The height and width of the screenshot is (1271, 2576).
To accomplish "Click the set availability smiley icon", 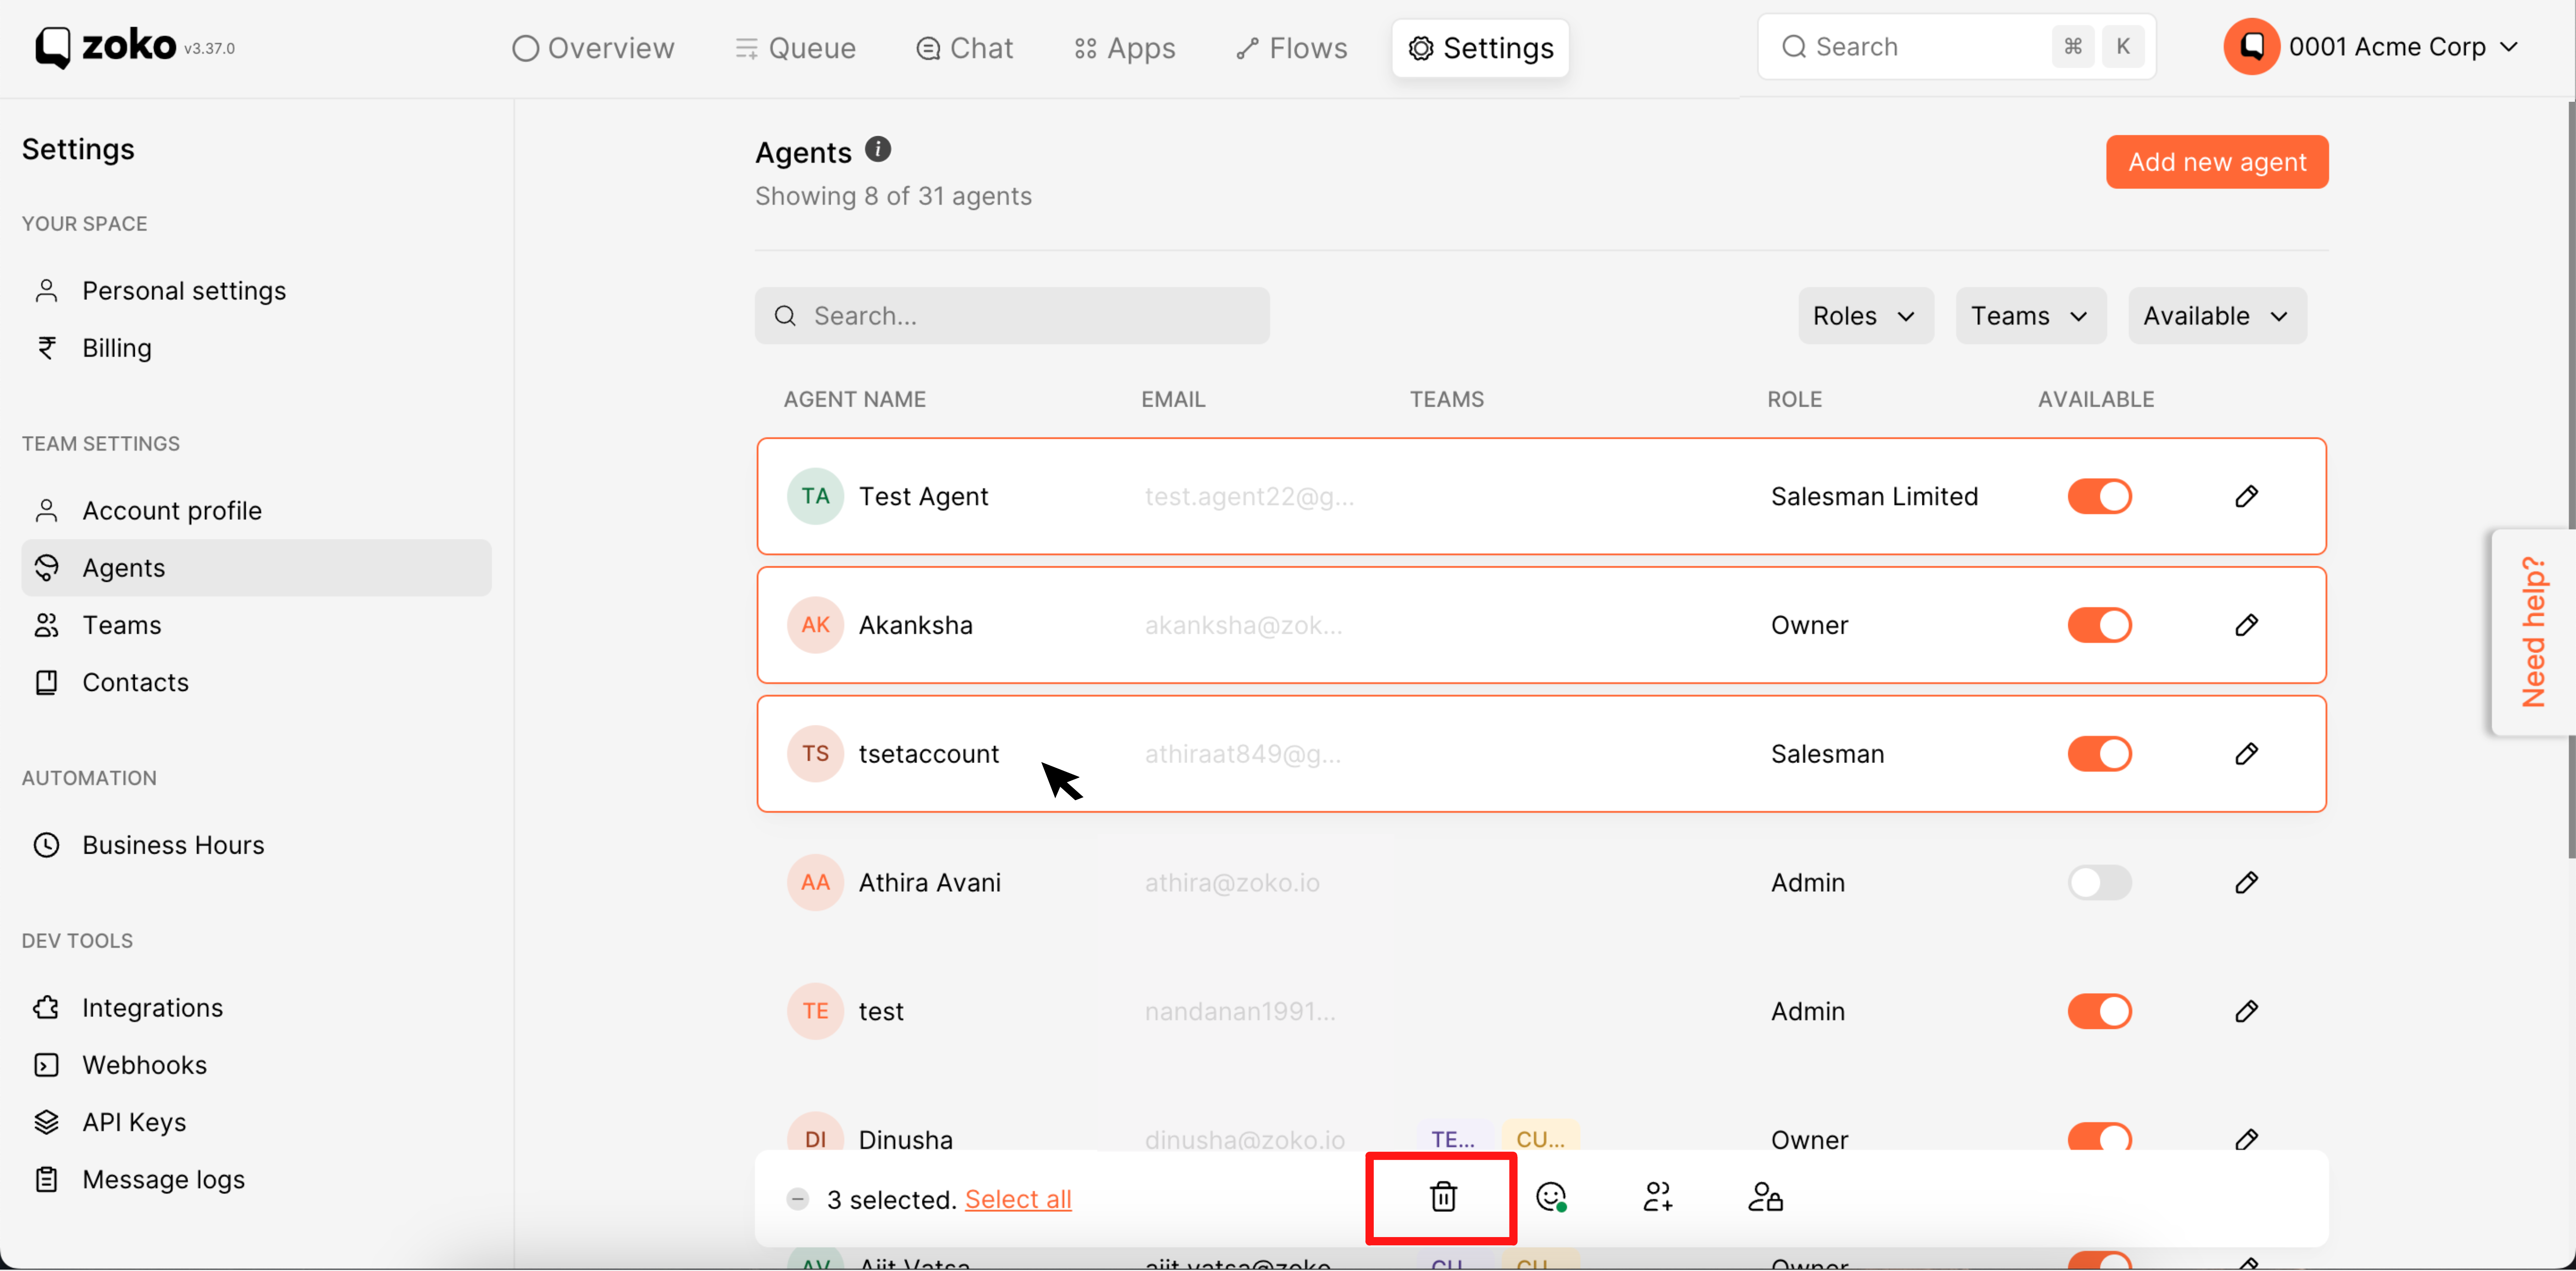I will [1551, 1197].
